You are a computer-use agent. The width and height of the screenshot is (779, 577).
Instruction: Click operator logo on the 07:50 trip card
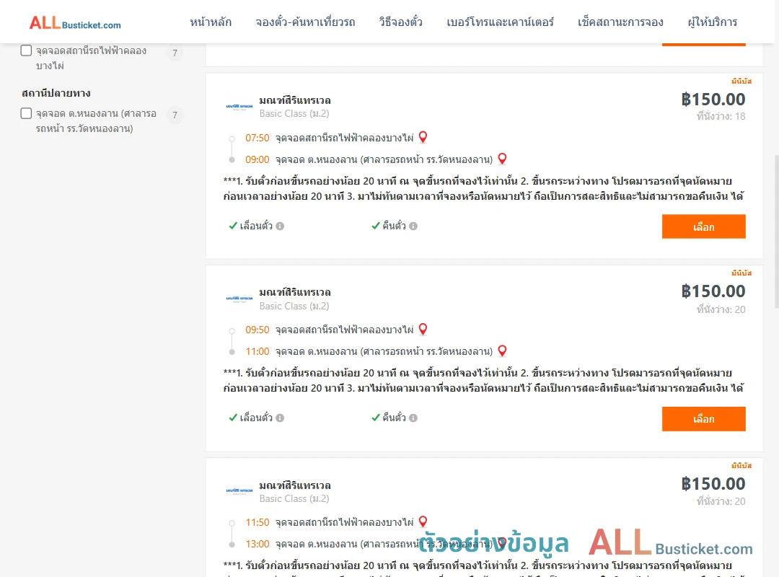239,106
